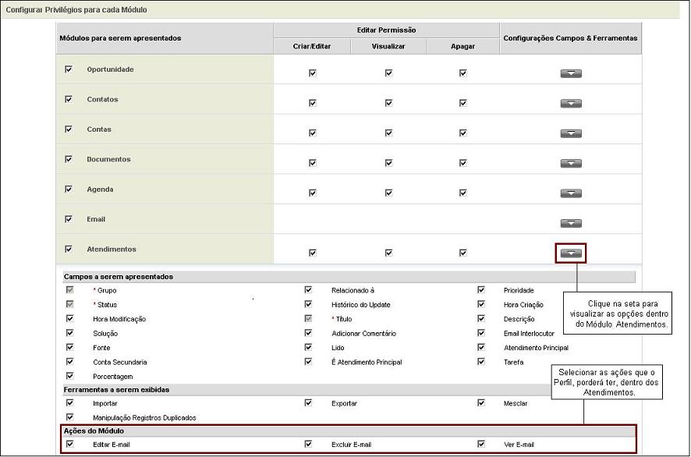Uncheck Editar E-mail module action

click(x=69, y=444)
